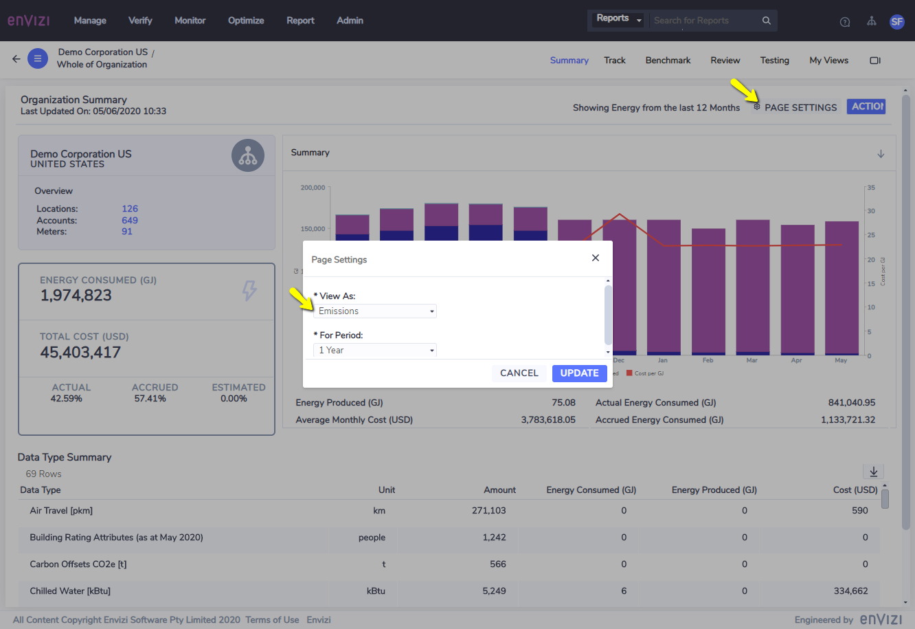
Task: Switch to the Testing tab
Action: 775,60
